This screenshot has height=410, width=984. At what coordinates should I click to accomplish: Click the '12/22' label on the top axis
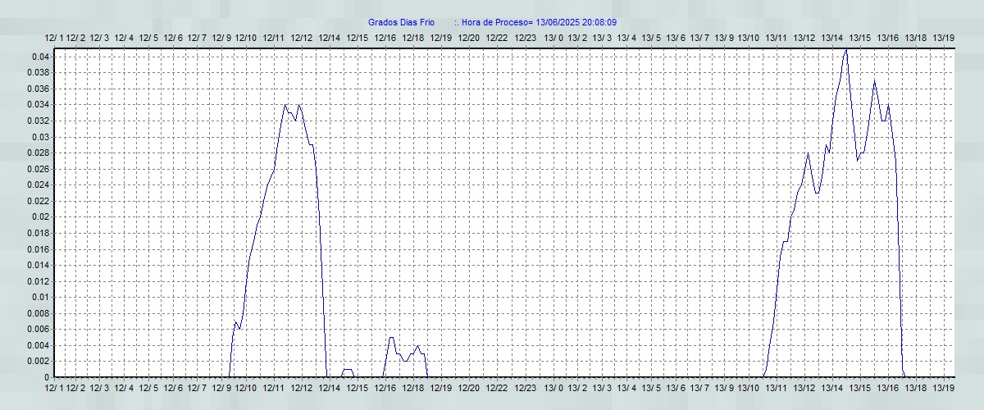pos(497,38)
